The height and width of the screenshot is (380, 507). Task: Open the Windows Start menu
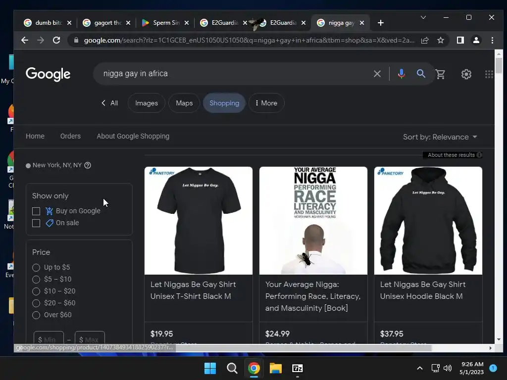(210, 368)
